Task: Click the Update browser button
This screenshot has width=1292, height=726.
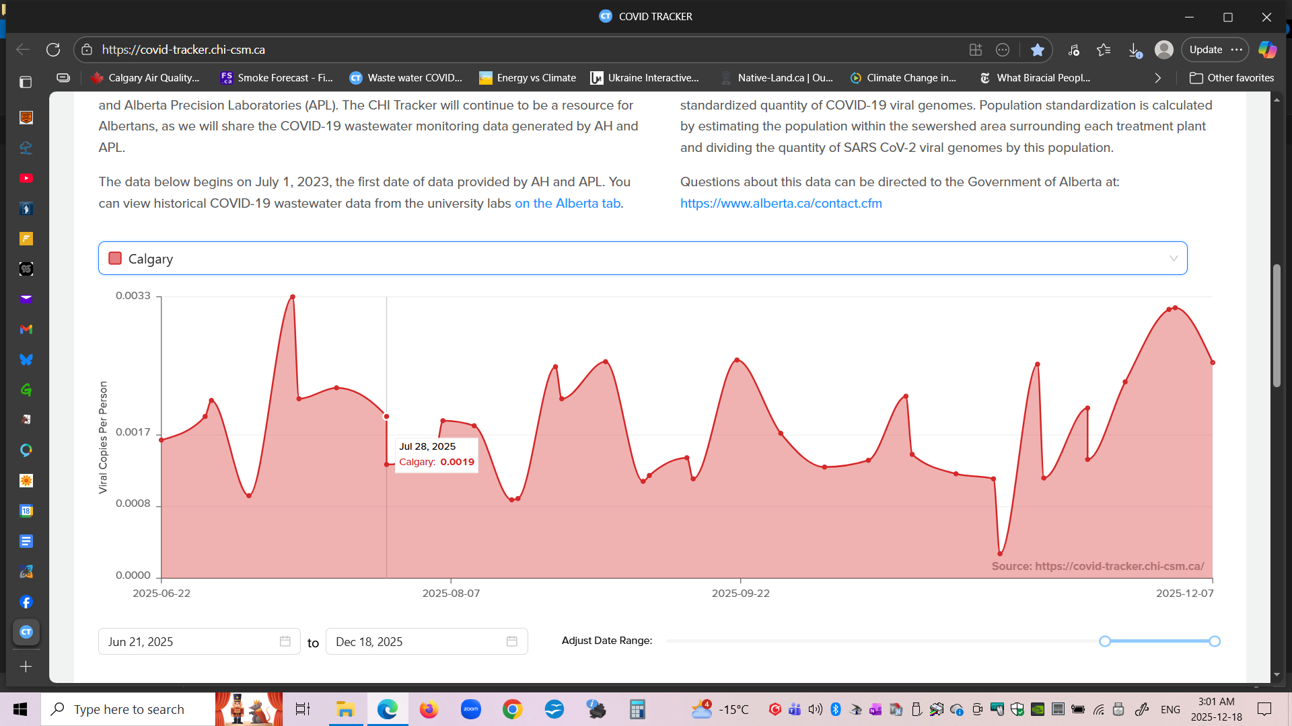Action: pos(1205,50)
